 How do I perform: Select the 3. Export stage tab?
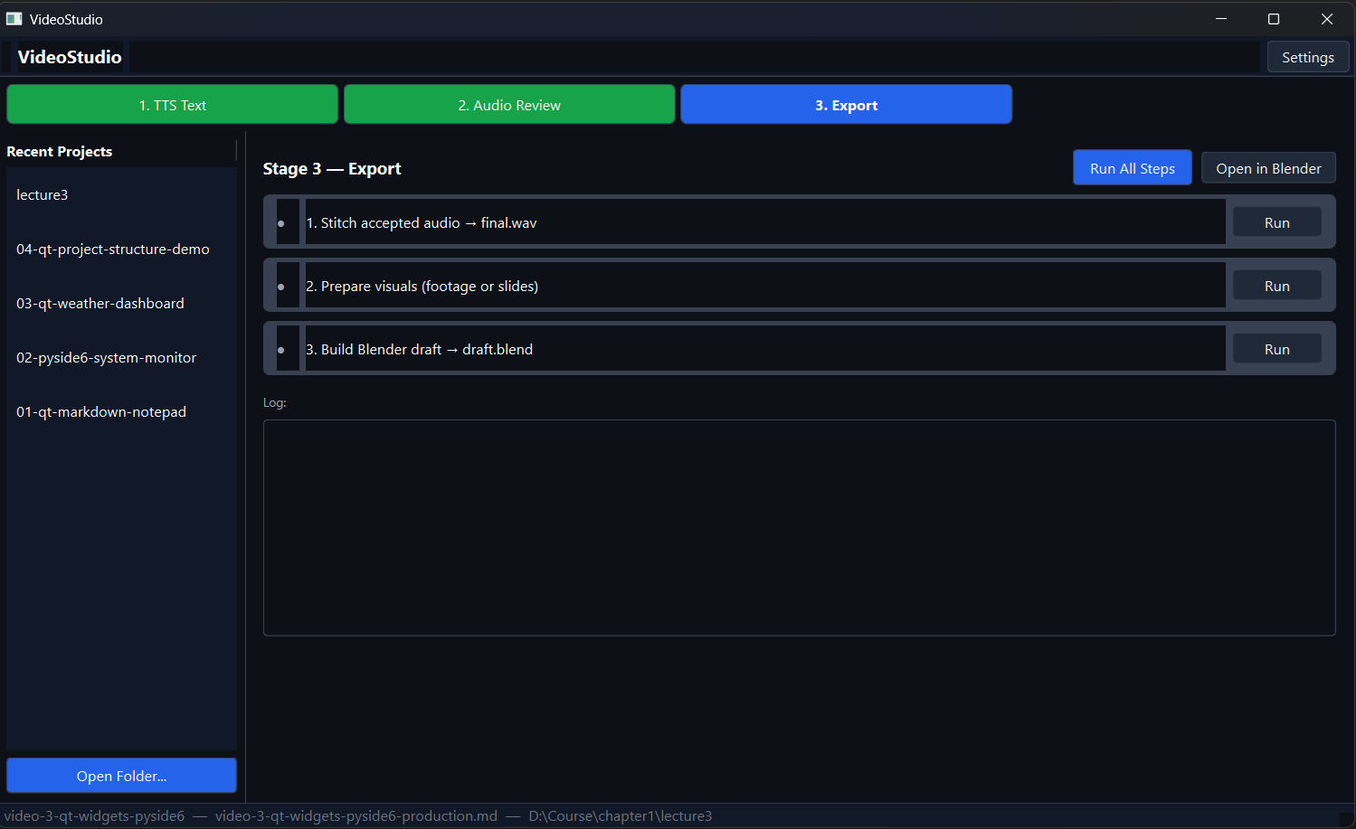[846, 104]
